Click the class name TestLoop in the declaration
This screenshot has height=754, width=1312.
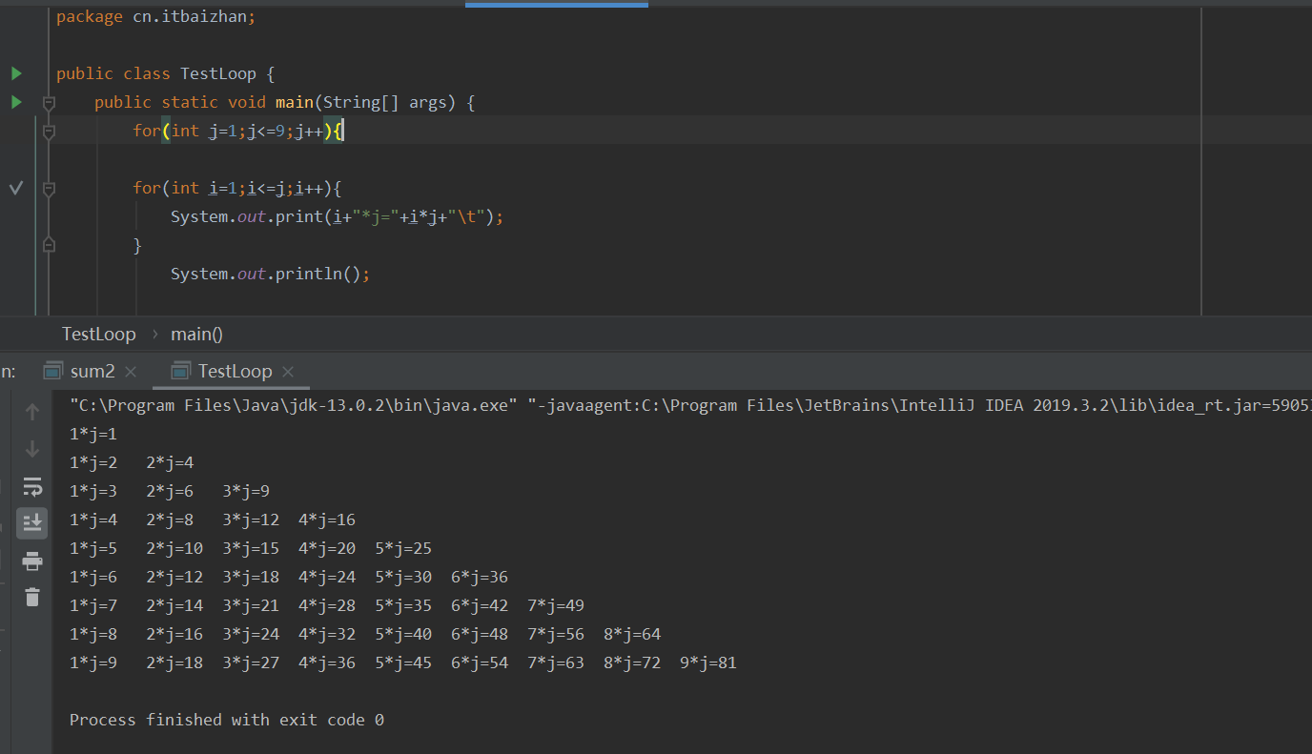(217, 73)
